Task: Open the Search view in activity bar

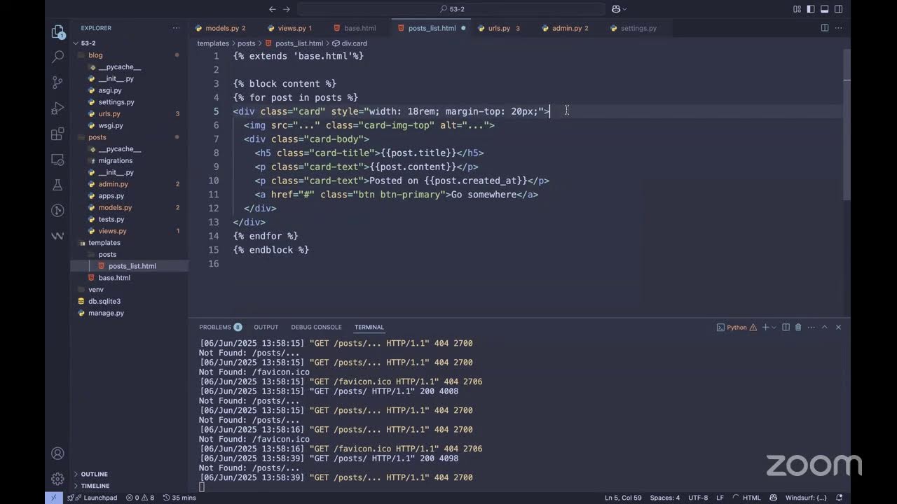Action: pos(58,57)
